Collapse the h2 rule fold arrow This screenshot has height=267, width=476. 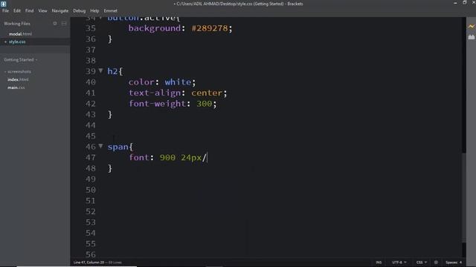(x=100, y=71)
